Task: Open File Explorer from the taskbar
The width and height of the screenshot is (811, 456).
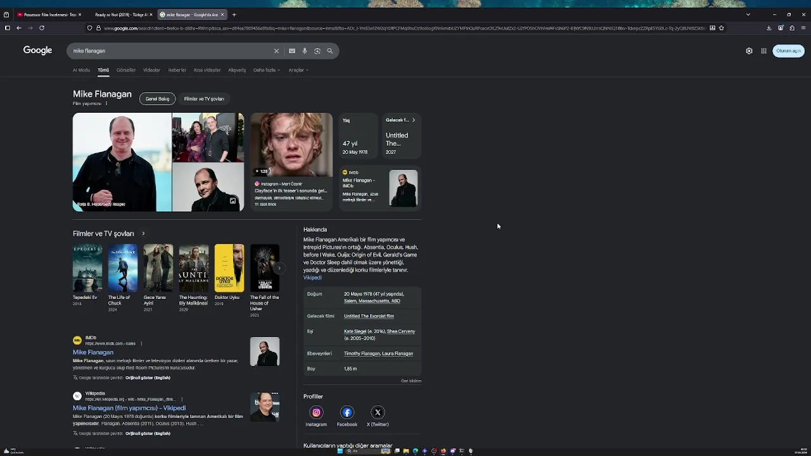Action: [406, 451]
